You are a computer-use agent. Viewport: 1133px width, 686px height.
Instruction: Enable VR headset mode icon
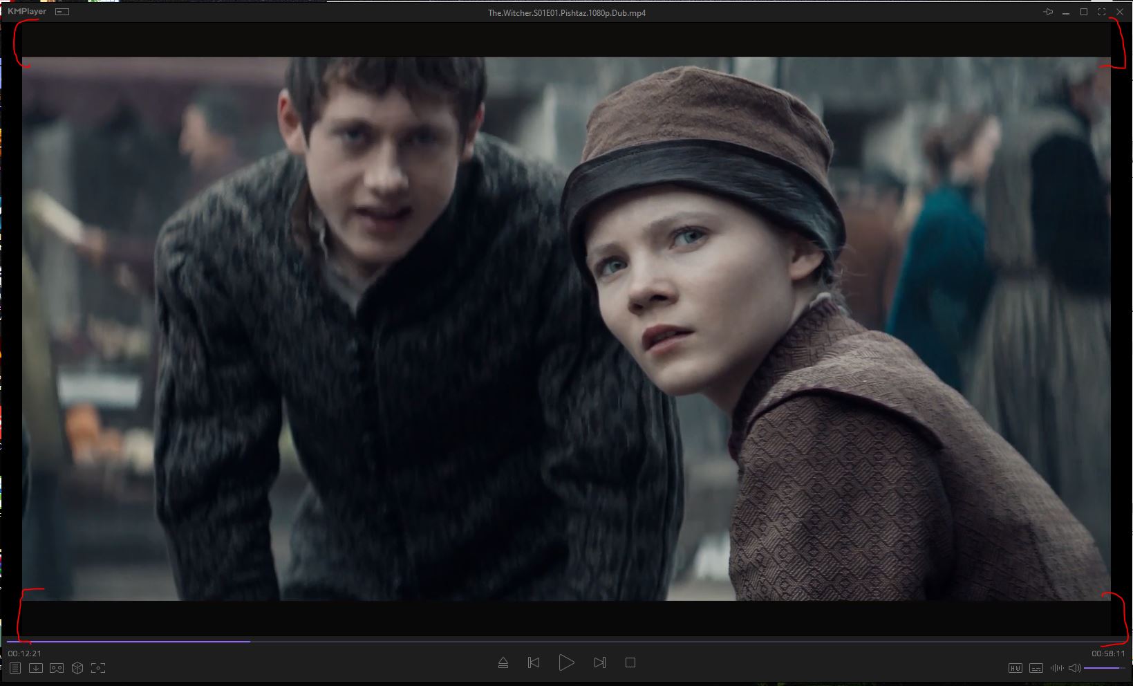[x=57, y=668]
